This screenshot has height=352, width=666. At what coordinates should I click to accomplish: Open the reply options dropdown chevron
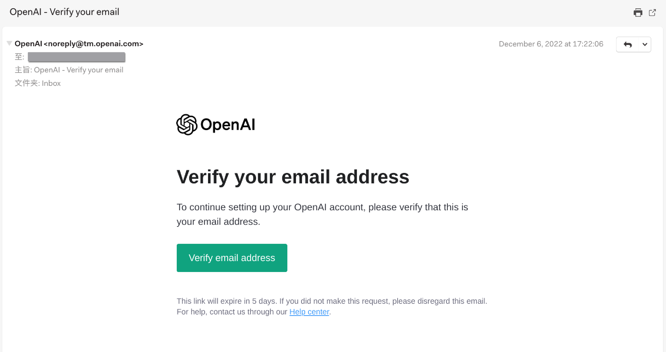(645, 44)
